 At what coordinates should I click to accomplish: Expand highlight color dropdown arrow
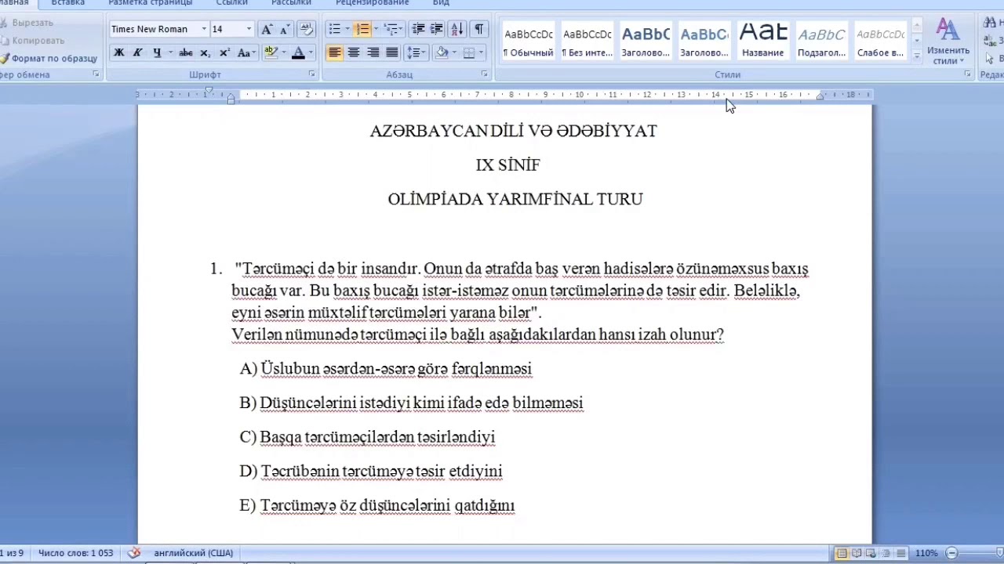(x=283, y=52)
